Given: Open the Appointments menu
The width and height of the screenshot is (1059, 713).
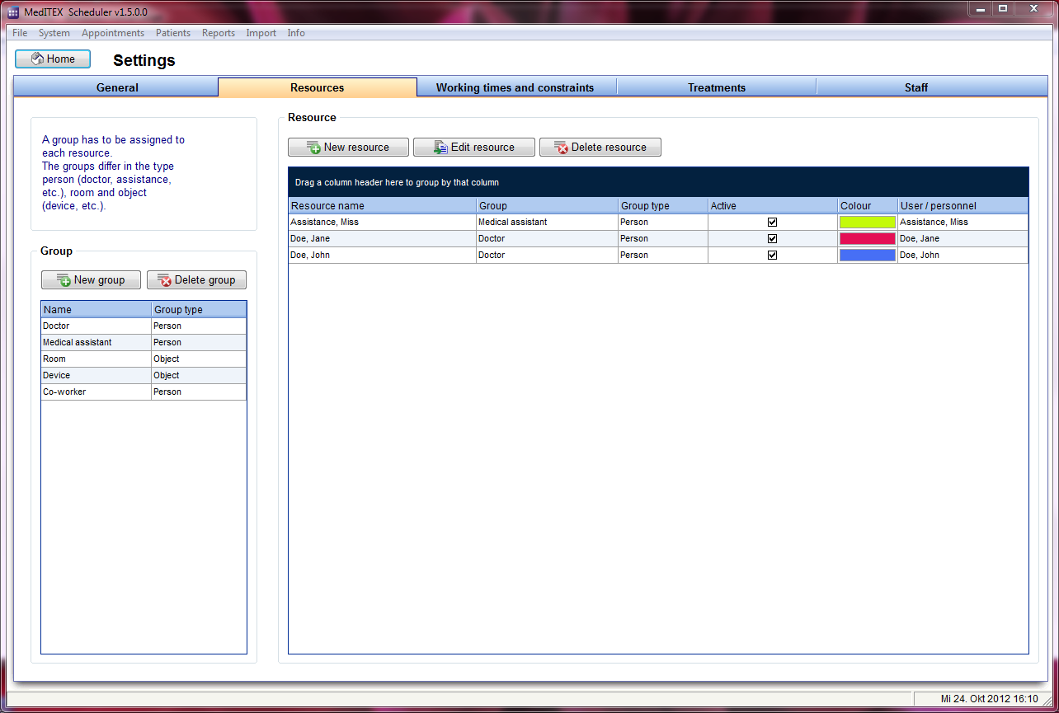Looking at the screenshot, I should (x=113, y=33).
